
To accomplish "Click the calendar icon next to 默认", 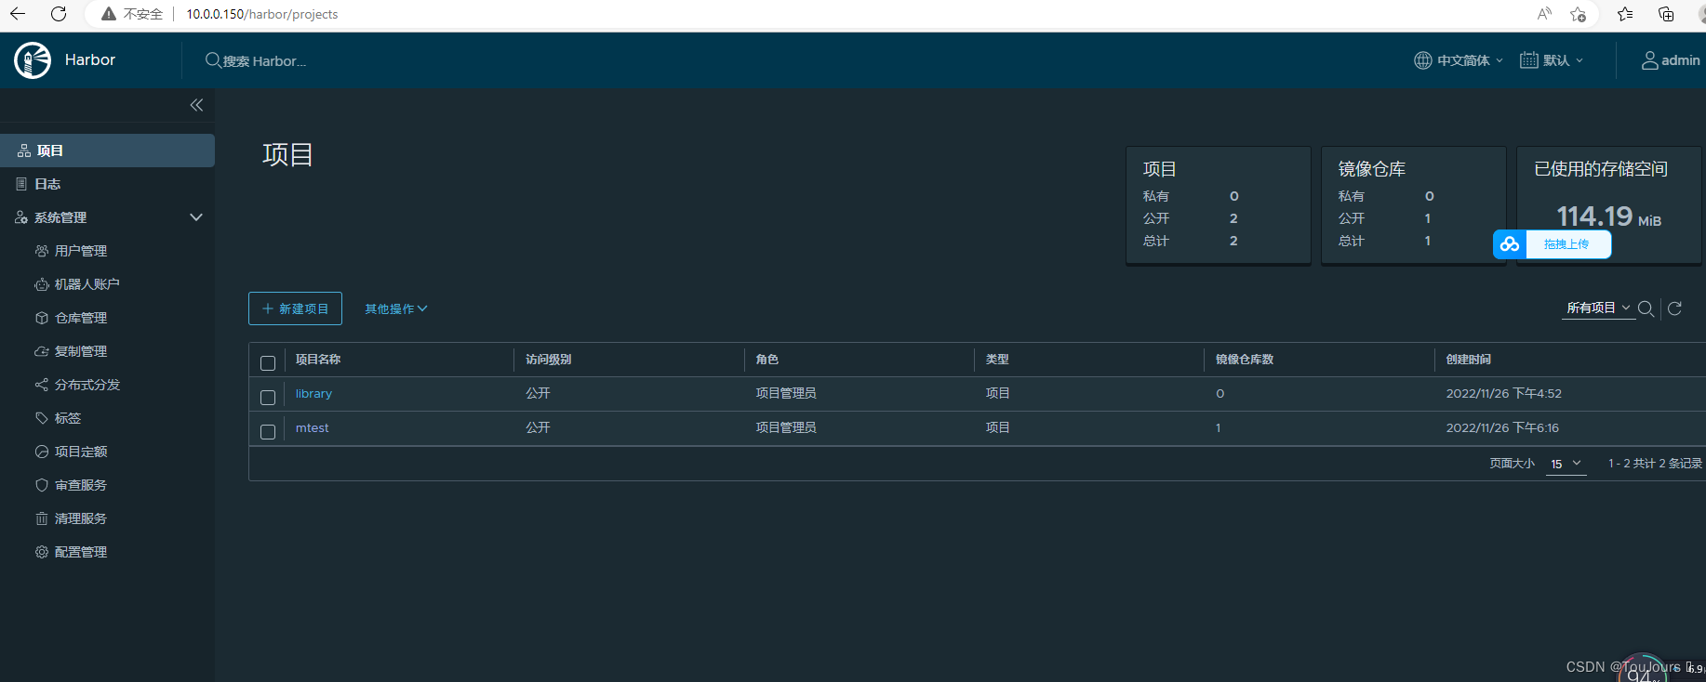I will click(x=1529, y=60).
